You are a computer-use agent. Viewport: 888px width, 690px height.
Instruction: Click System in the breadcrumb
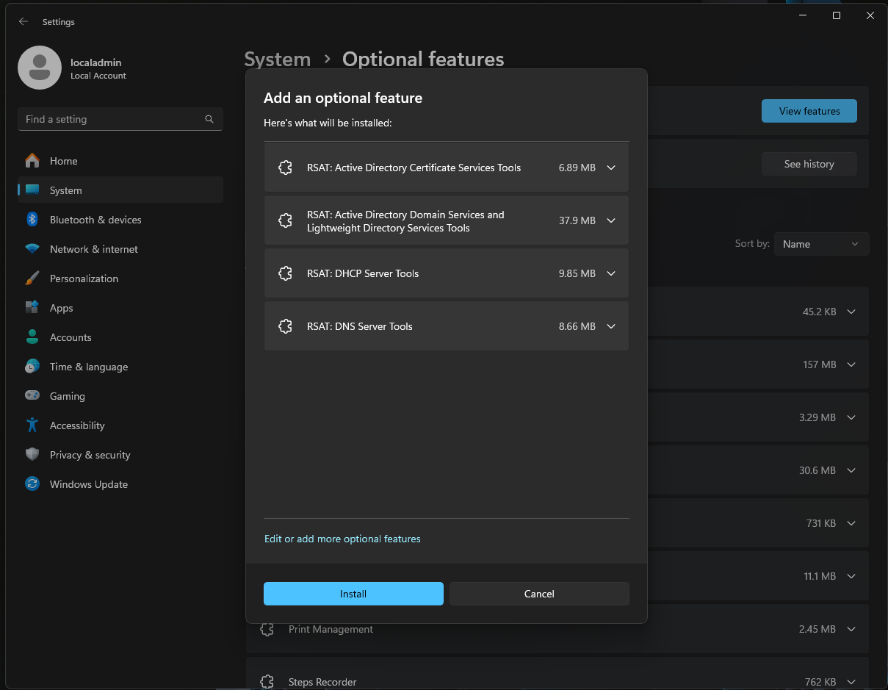(x=277, y=60)
